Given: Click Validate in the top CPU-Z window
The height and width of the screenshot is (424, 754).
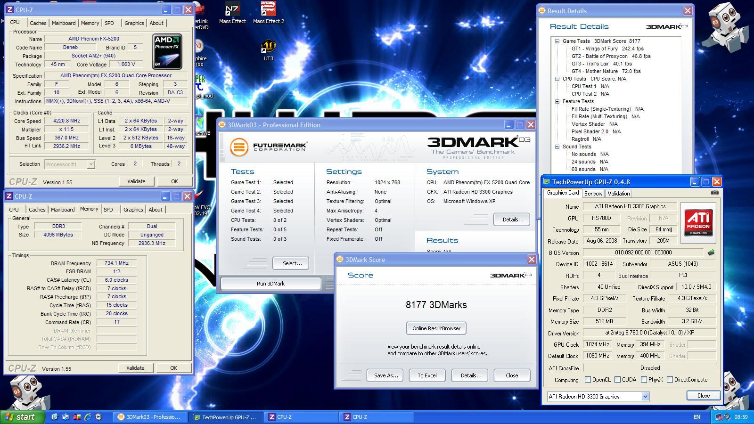Looking at the screenshot, I should (x=136, y=181).
